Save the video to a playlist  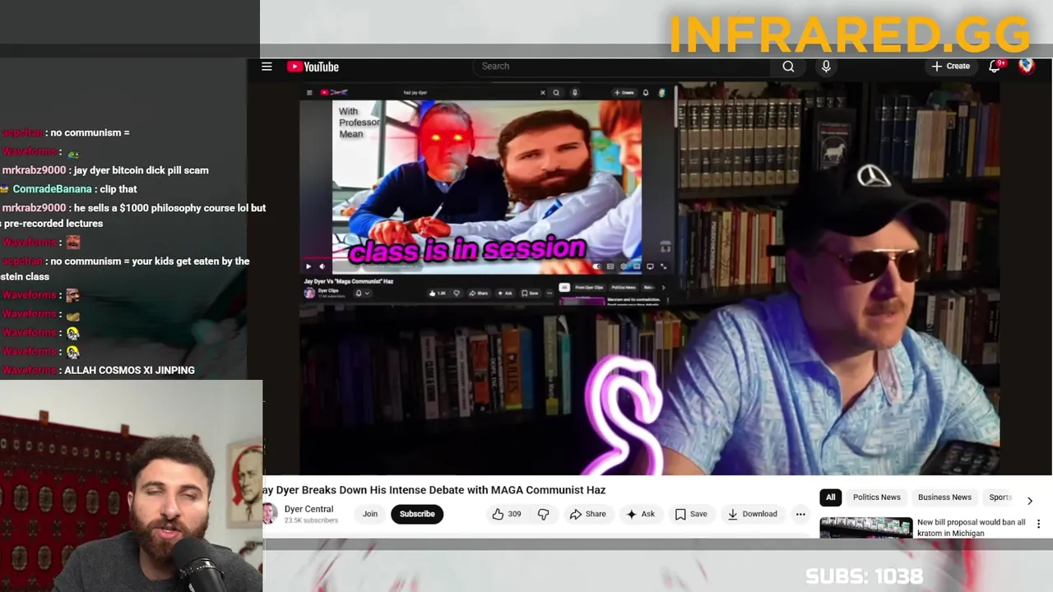tap(691, 514)
